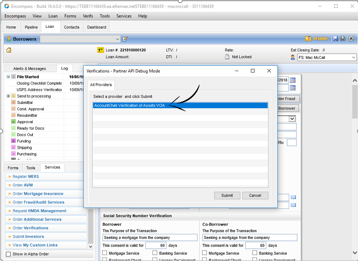Viewport: 358px width, 261px height.
Task: Click the print icon in Borrowers bar
Action: pos(343,39)
